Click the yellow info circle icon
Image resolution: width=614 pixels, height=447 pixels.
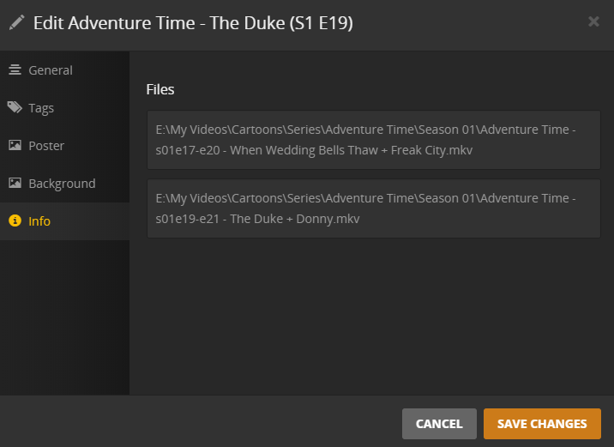point(15,221)
